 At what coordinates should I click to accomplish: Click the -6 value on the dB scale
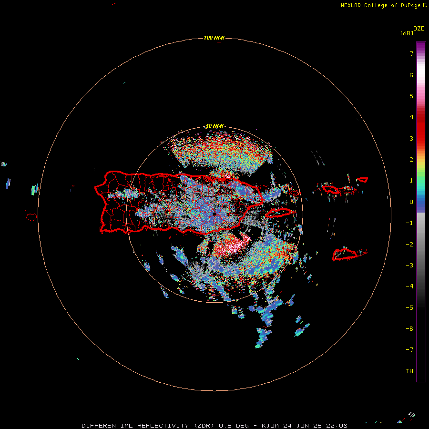(x=409, y=329)
